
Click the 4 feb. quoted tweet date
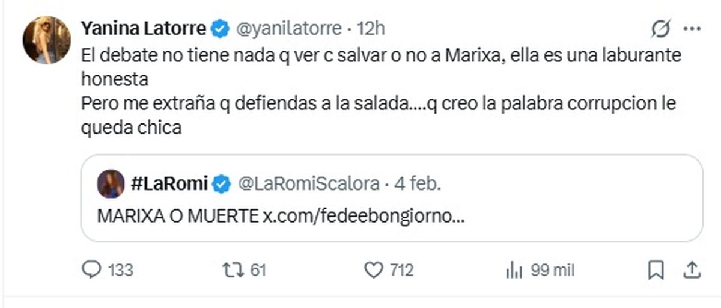click(417, 183)
